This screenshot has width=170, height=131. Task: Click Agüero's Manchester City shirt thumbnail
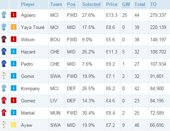point(4,15)
